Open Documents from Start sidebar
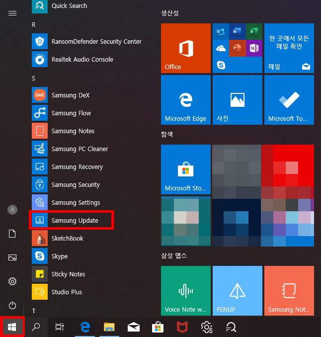The width and height of the screenshot is (321, 337). [12, 234]
